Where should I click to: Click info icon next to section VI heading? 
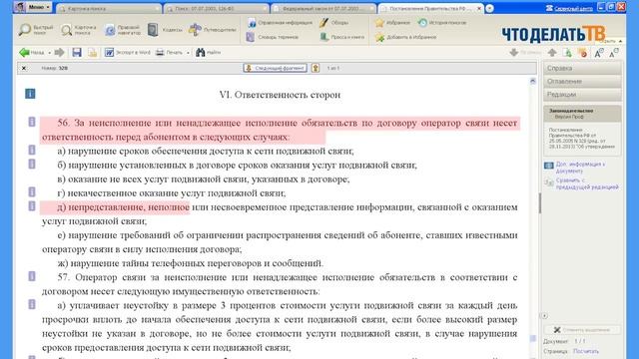coord(30,94)
